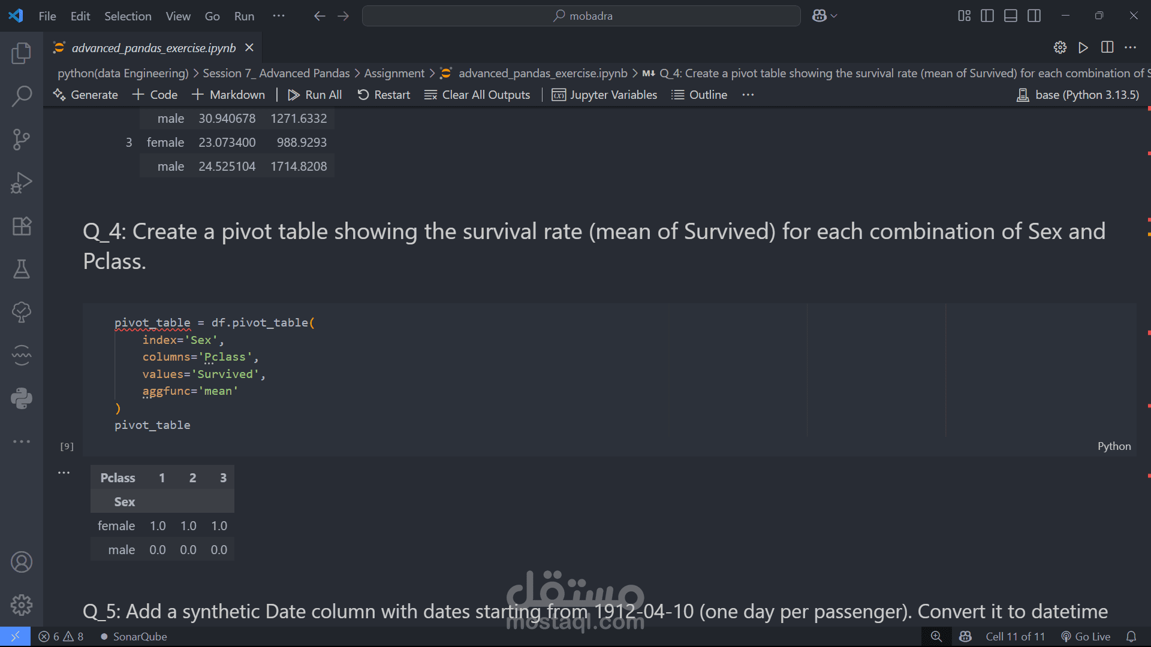Show more menu bar items ellipsis

click(279, 16)
